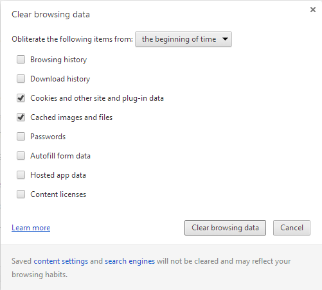Click the 'Browsing history' label text
Image resolution: width=322 pixels, height=290 pixels.
[58, 60]
